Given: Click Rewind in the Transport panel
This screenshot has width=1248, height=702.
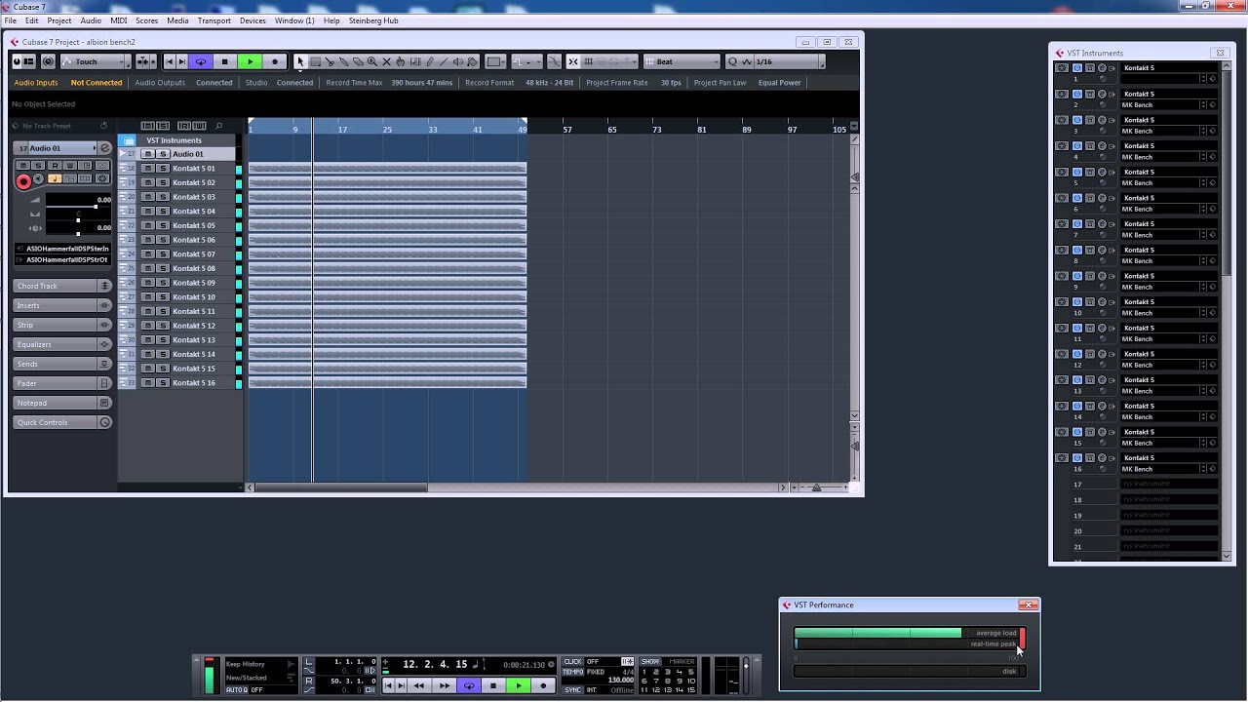Looking at the screenshot, I should [419, 685].
